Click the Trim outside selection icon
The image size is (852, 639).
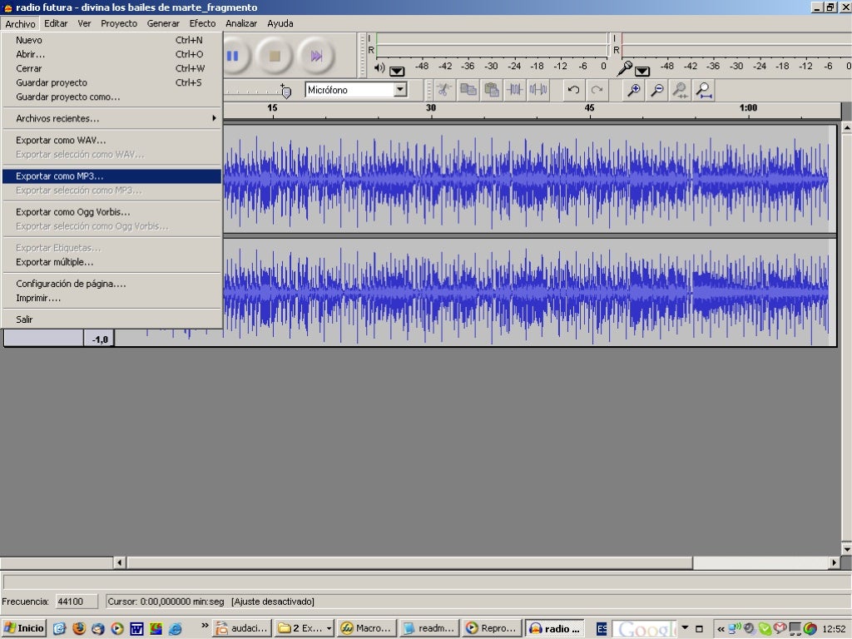(x=515, y=90)
